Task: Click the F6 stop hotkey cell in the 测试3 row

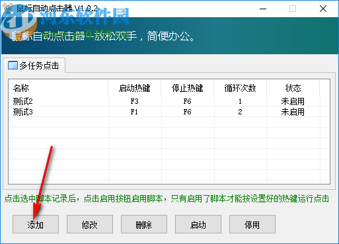Action: tap(188, 112)
